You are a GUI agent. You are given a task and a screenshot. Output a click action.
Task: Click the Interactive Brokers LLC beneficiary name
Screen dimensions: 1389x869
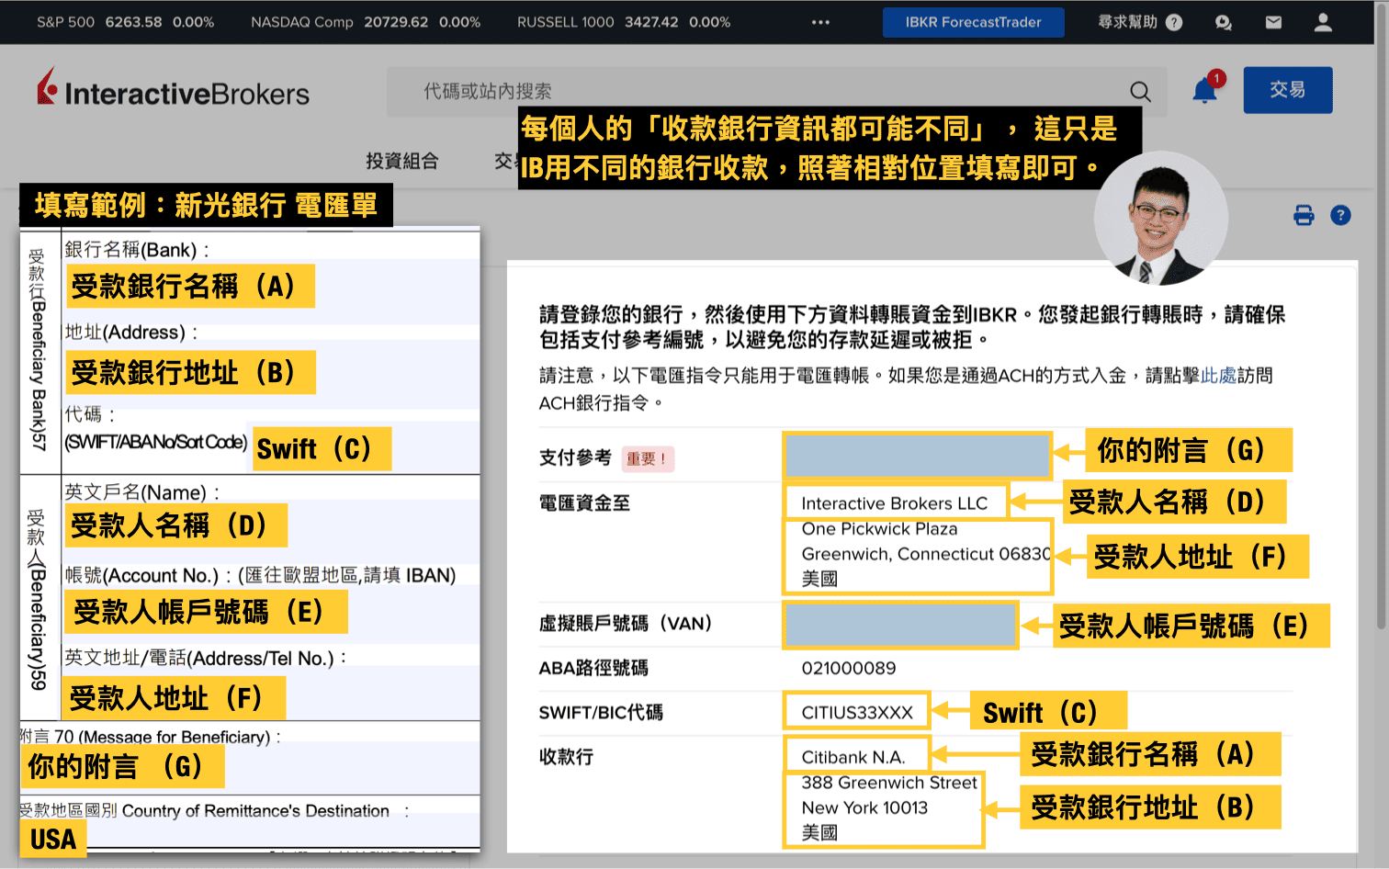pos(895,503)
